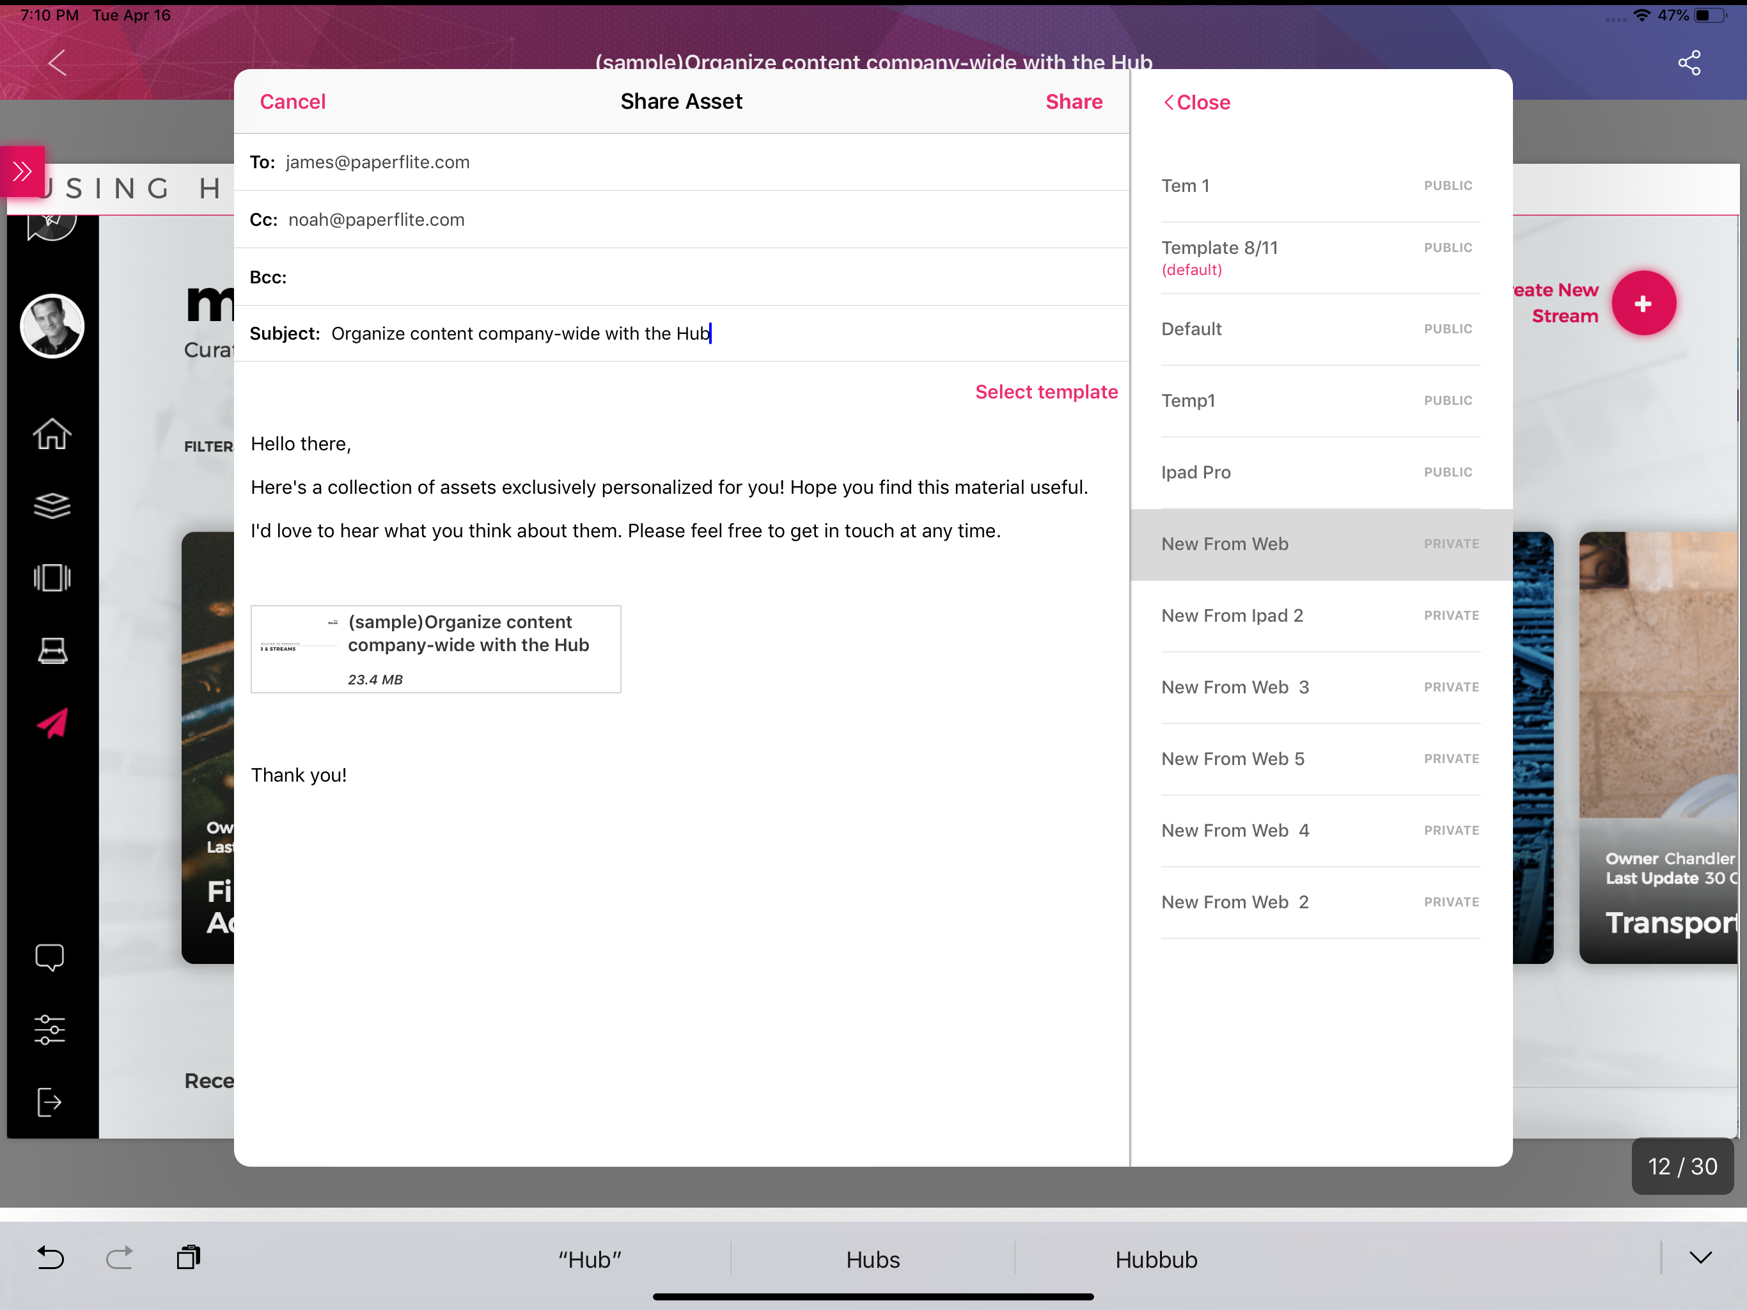Tap the "Thank you!" closing line
The height and width of the screenshot is (1310, 1747).
[299, 775]
